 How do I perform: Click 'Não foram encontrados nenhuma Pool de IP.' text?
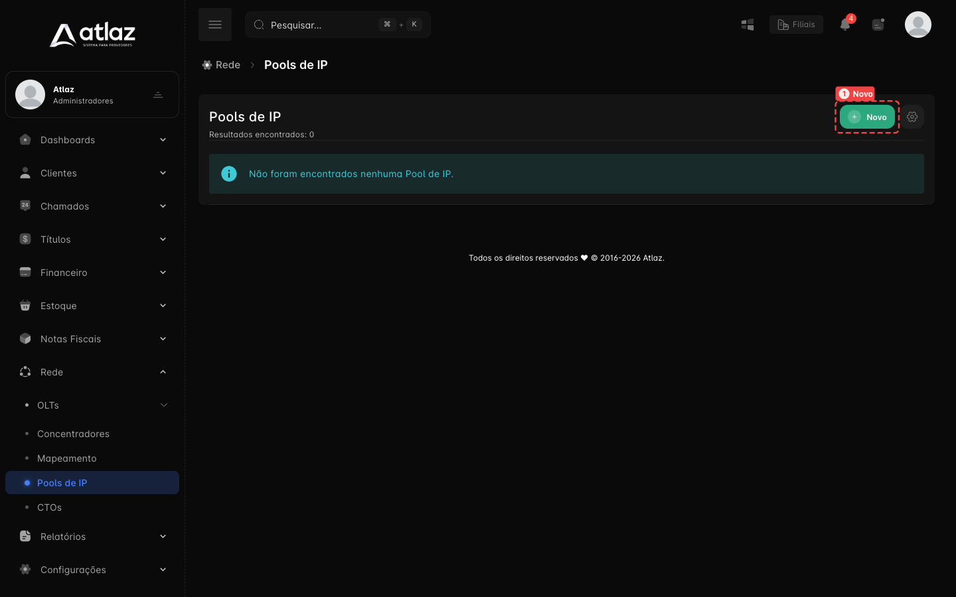351,174
